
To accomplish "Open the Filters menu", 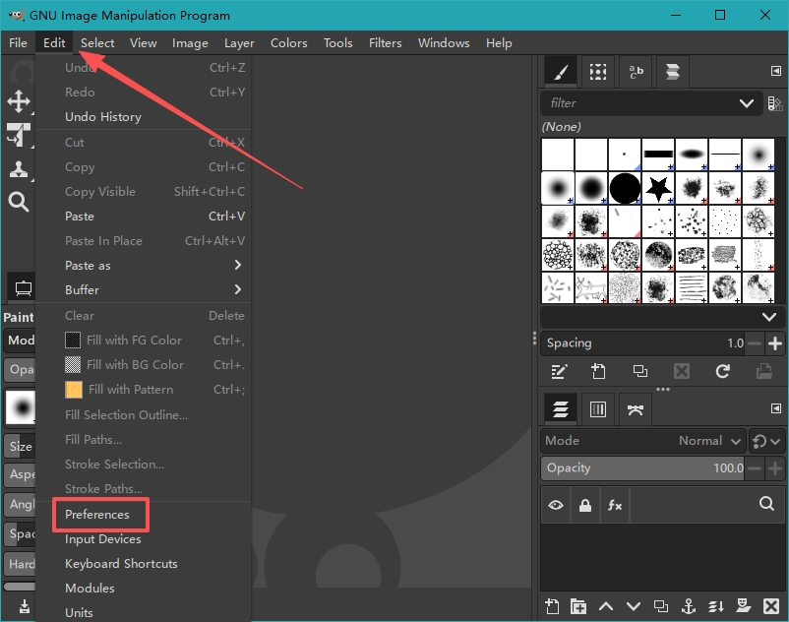I will pyautogui.click(x=385, y=42).
